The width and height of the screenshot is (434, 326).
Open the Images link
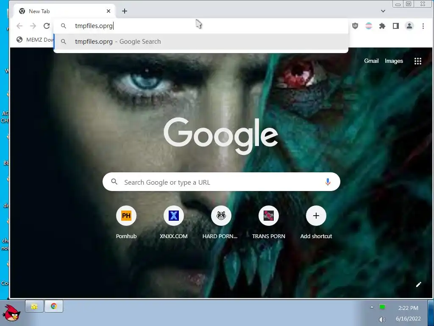coord(394,61)
